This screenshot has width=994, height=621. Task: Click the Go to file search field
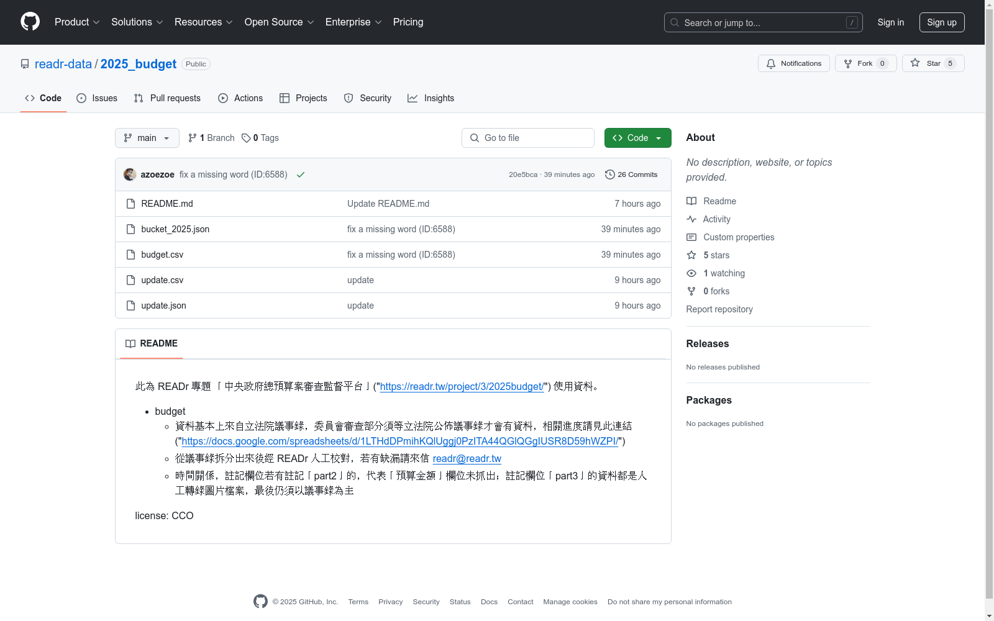pos(528,138)
